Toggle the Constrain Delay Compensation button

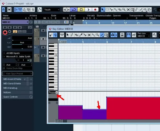coord(9,10)
